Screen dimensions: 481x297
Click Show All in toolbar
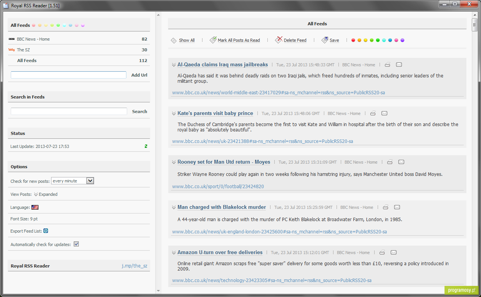187,40
